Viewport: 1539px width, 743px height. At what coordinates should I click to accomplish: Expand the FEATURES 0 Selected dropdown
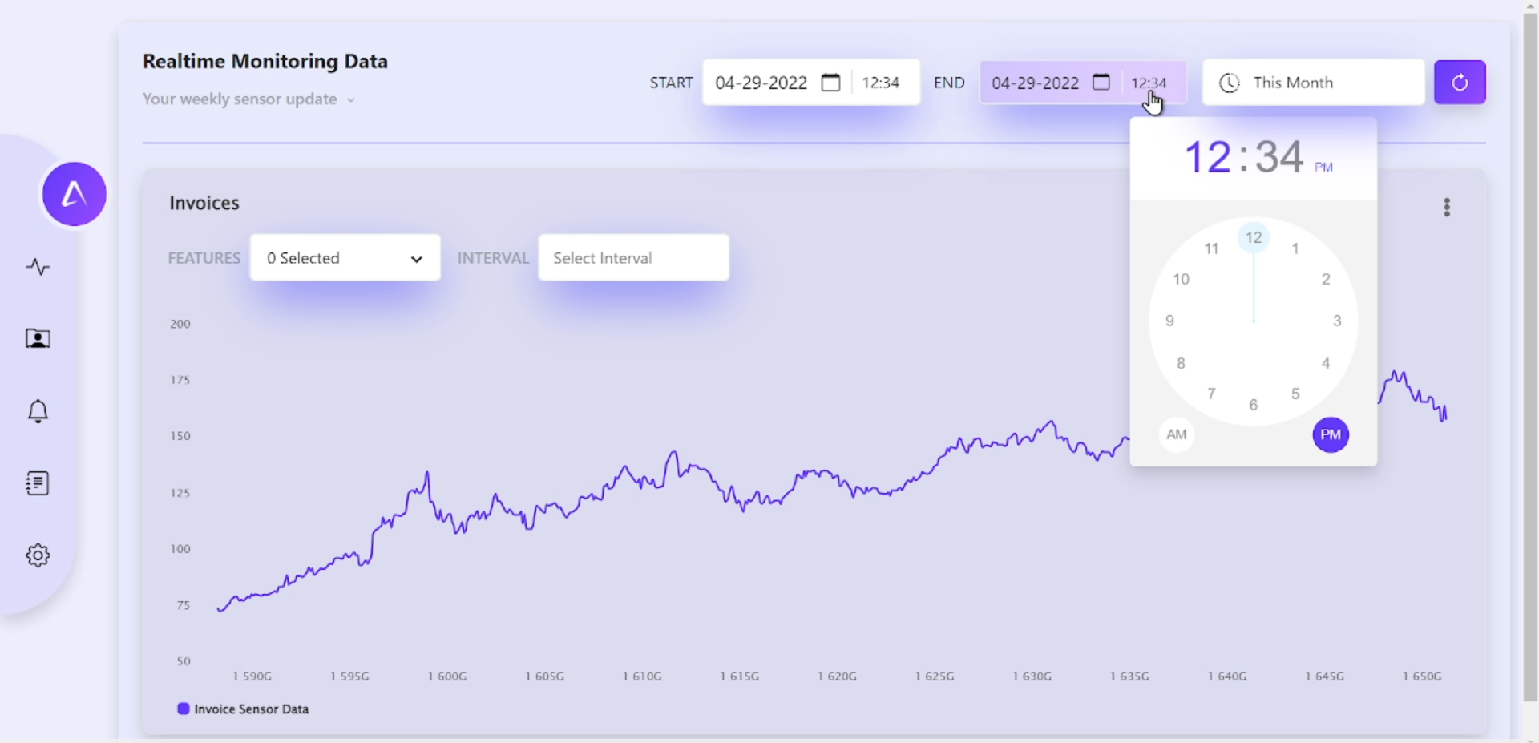click(345, 258)
